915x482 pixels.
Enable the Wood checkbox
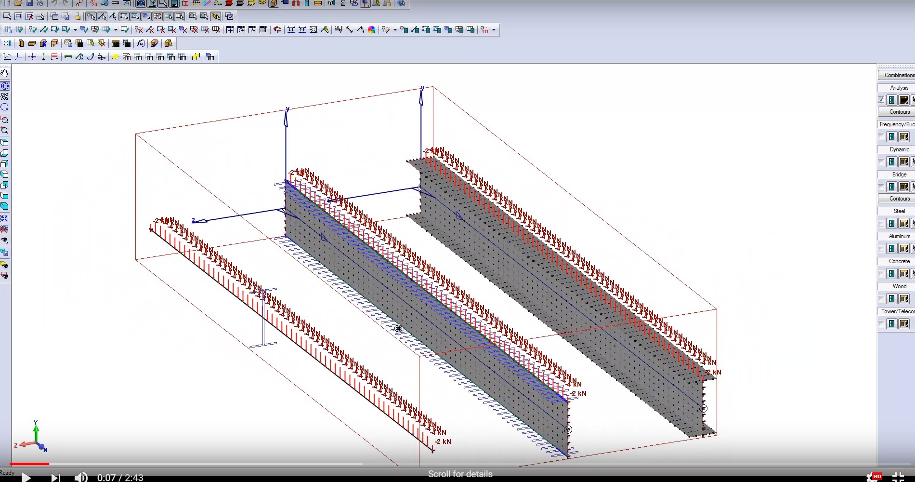881,299
